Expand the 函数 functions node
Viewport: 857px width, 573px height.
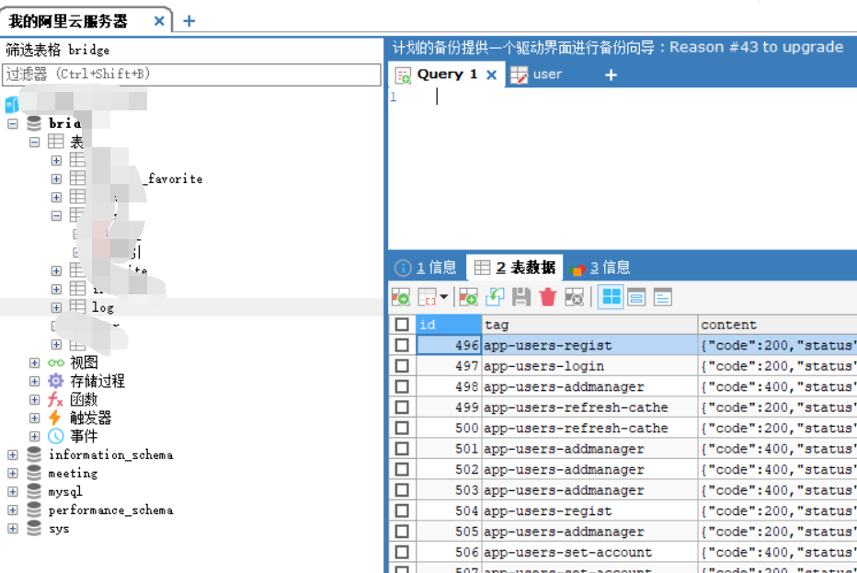pos(34,400)
